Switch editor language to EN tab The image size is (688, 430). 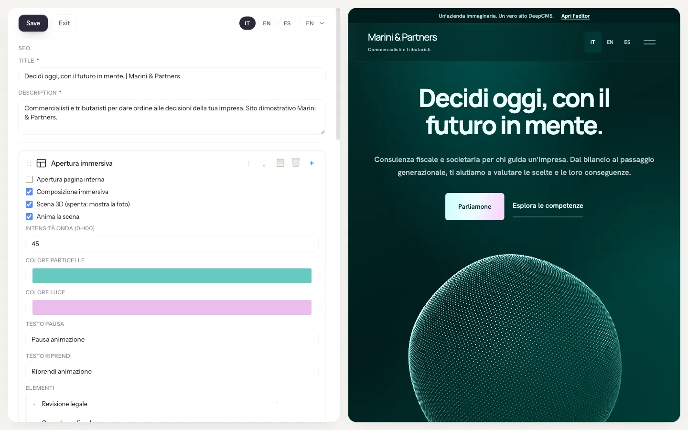pos(267,23)
